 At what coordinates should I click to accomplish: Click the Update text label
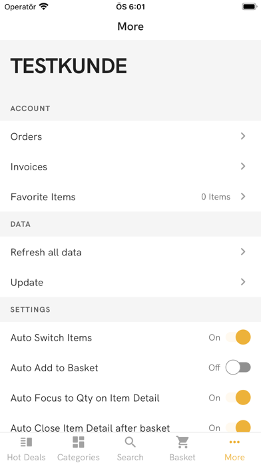pos(27,283)
